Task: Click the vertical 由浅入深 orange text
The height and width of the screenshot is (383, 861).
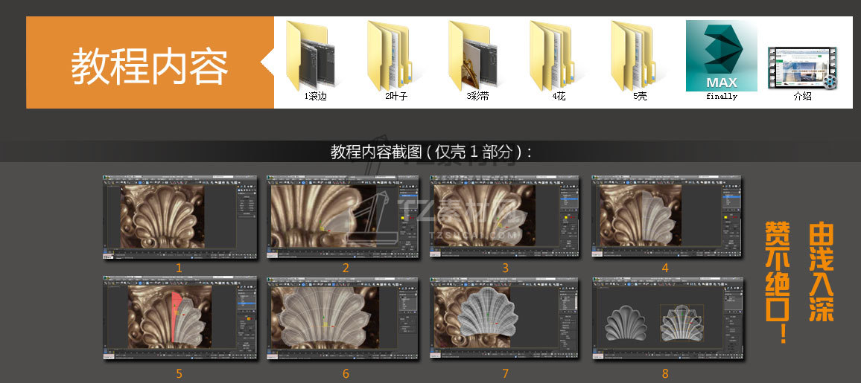Action: click(821, 272)
